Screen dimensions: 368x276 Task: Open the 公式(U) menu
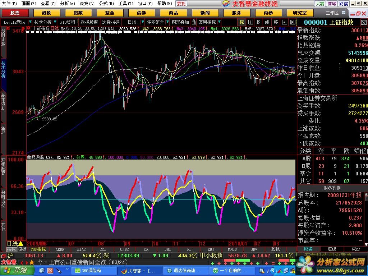106,4
